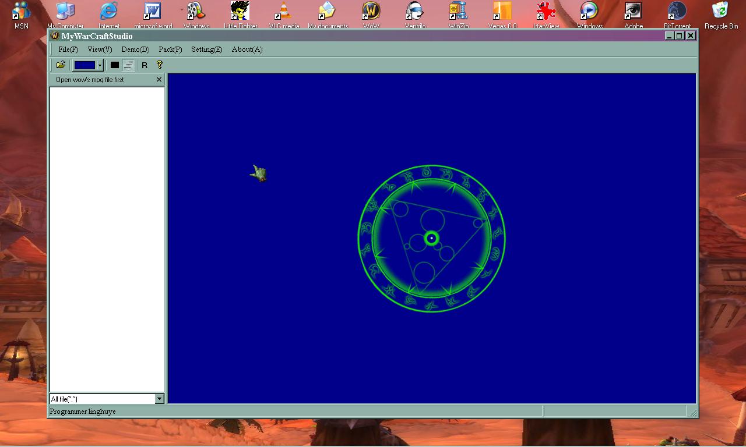Click the open folder toolbar icon
The height and width of the screenshot is (447, 746).
point(61,65)
